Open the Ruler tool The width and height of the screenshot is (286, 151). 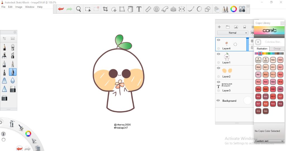click(148, 9)
